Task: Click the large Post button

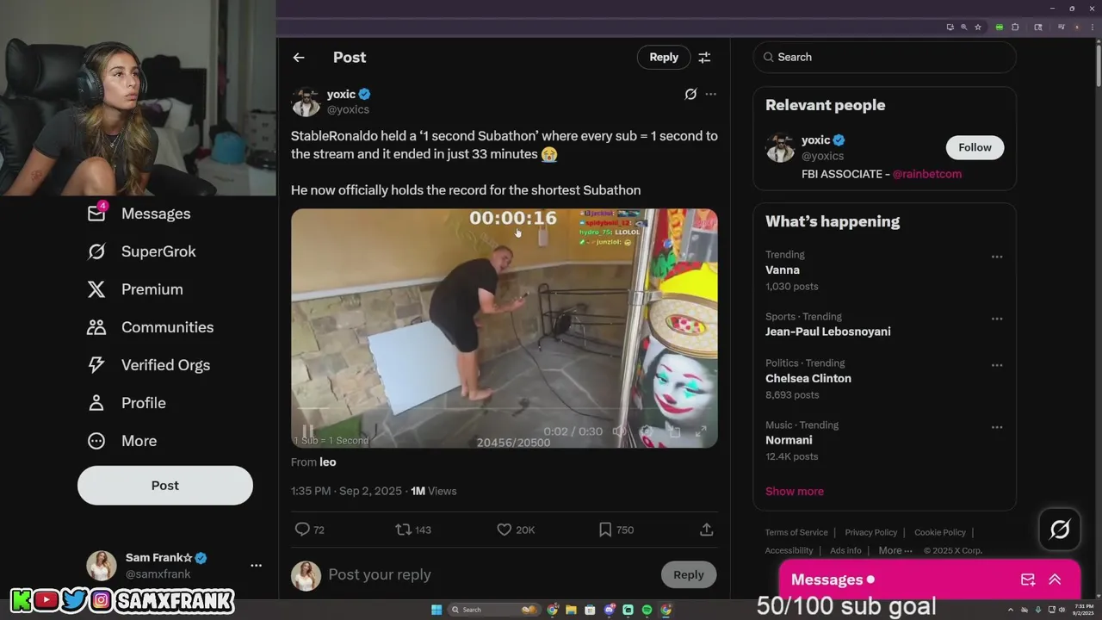Action: coord(165,486)
